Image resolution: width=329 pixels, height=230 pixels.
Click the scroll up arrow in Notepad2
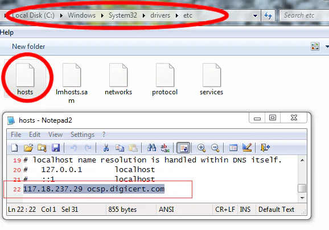(302, 160)
